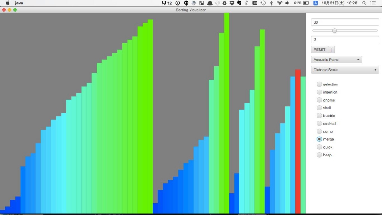Select the quick sort algorithm
Screen dimensions: 382x215
319,147
